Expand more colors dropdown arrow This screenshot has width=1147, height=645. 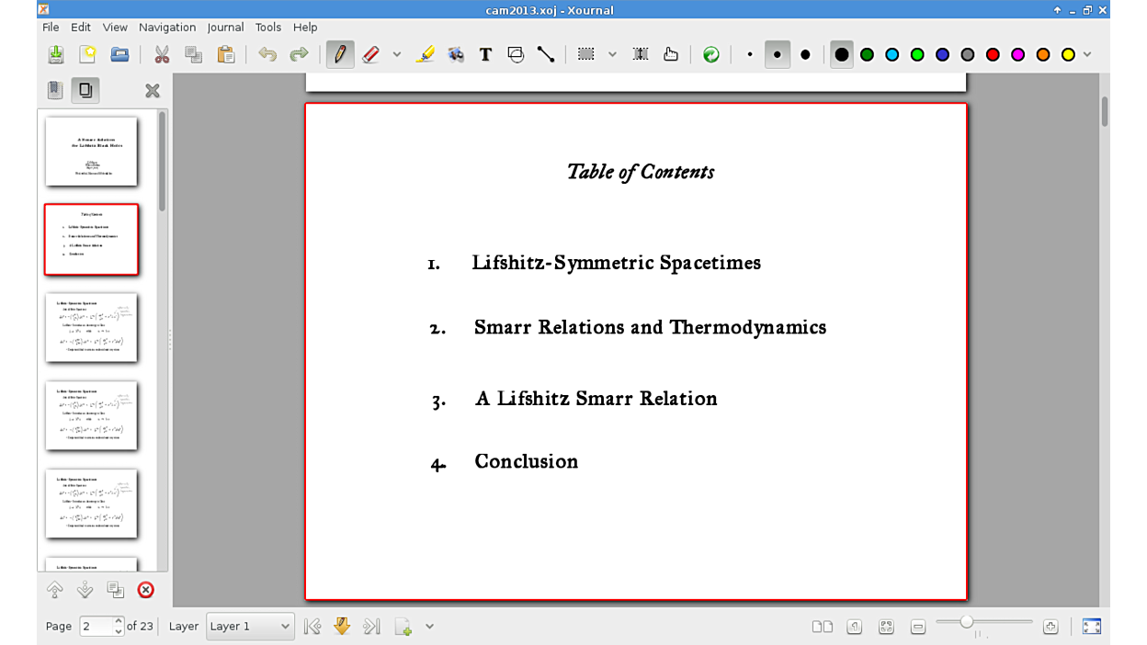(x=1087, y=55)
